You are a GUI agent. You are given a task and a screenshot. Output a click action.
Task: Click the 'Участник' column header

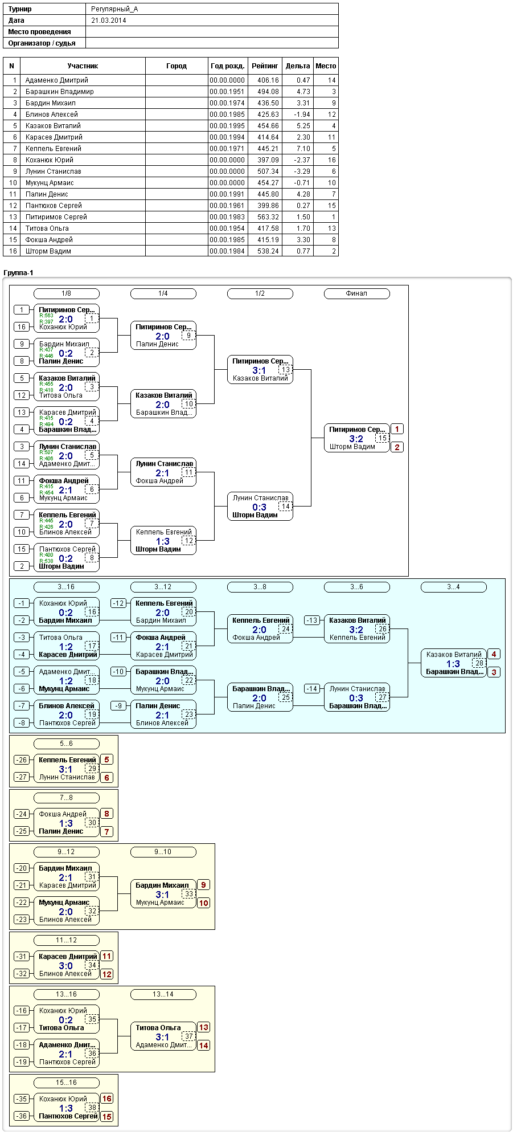(x=83, y=66)
